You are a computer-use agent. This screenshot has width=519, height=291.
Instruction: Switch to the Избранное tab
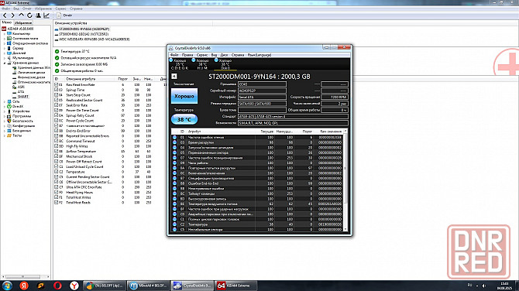[23, 22]
